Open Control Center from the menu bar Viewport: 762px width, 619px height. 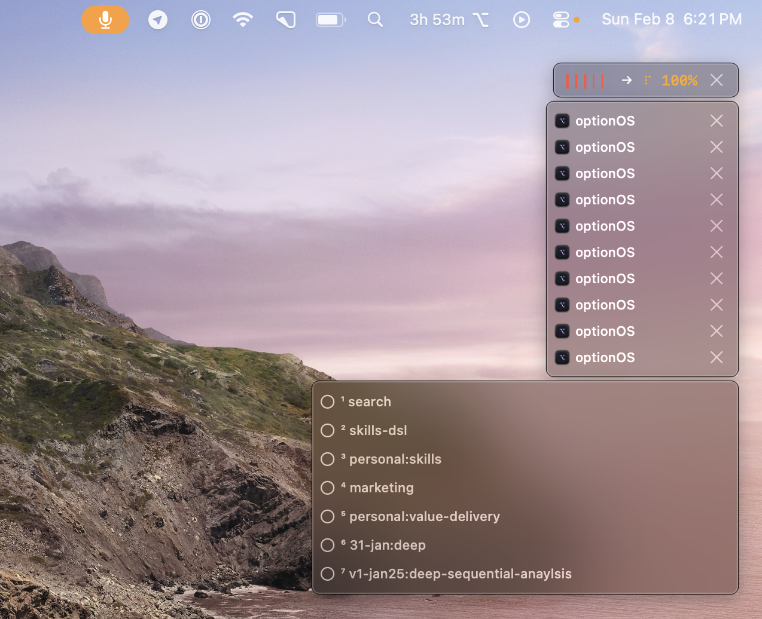tap(562, 19)
